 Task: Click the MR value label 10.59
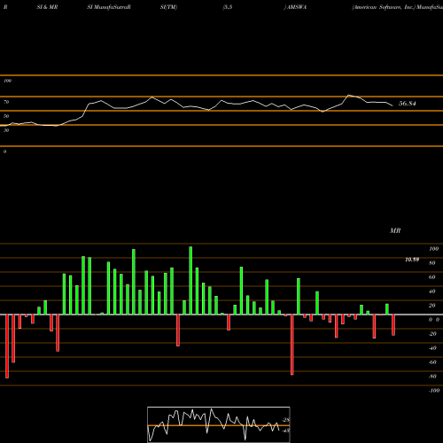(412, 260)
